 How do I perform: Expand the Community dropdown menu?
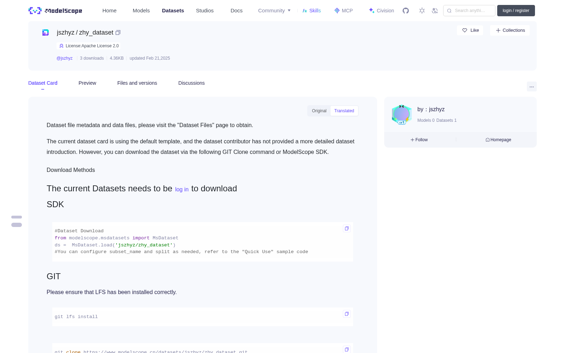[274, 11]
